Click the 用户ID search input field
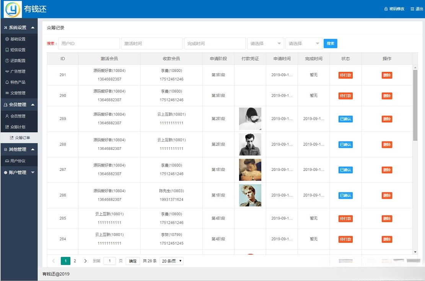Viewport: 425px width, 281px height. click(x=89, y=44)
